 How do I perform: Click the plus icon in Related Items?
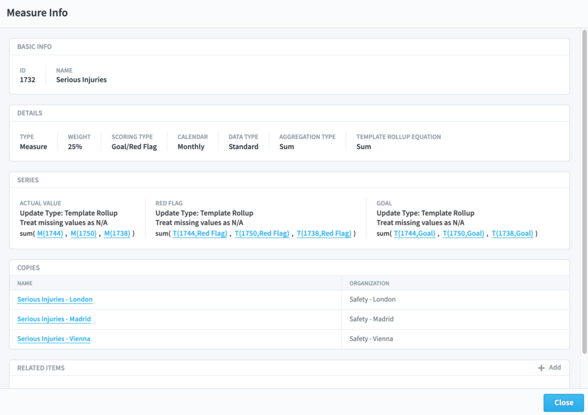tap(542, 368)
